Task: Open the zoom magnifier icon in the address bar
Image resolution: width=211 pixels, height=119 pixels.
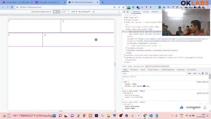Action: [x=114, y=7]
